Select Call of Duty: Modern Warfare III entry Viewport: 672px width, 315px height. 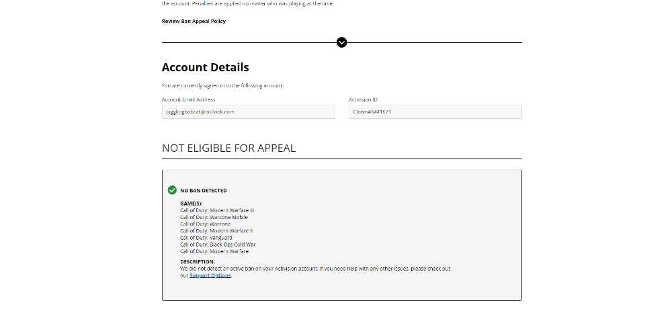click(x=217, y=210)
